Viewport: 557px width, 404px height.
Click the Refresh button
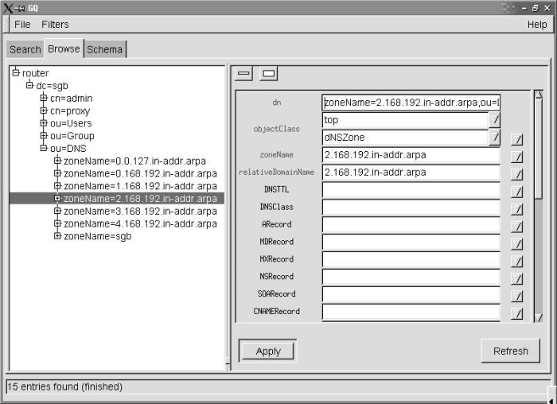point(510,351)
